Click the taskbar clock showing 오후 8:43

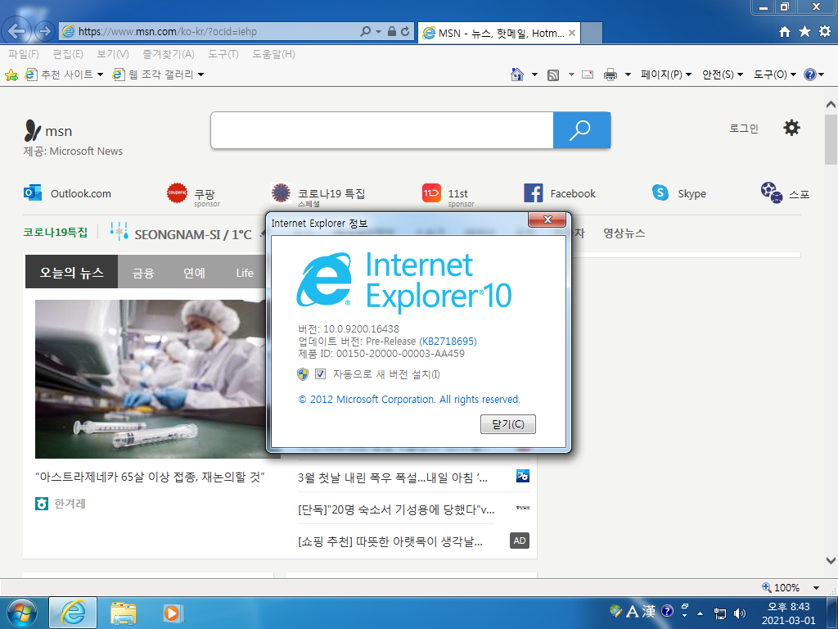pos(788,613)
